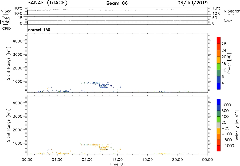Click the gray -25 to 25 velocity swatch
This screenshot has width=240, height=166.
[x=219, y=125]
